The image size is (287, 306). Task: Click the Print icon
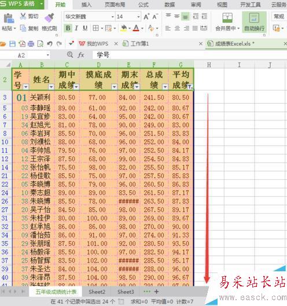click(x=31, y=44)
